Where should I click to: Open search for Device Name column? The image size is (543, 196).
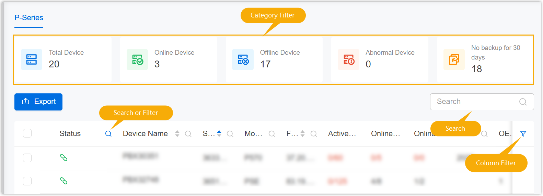click(x=188, y=134)
